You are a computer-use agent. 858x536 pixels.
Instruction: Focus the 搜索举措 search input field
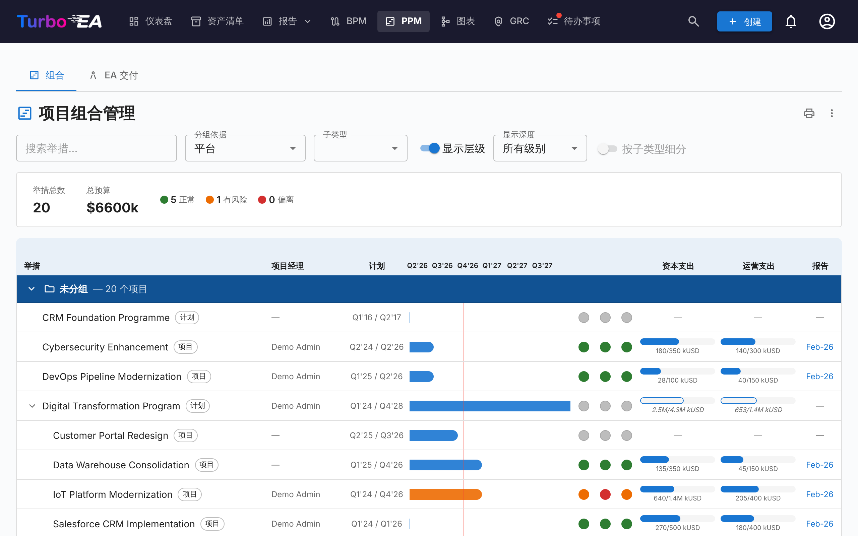point(97,148)
